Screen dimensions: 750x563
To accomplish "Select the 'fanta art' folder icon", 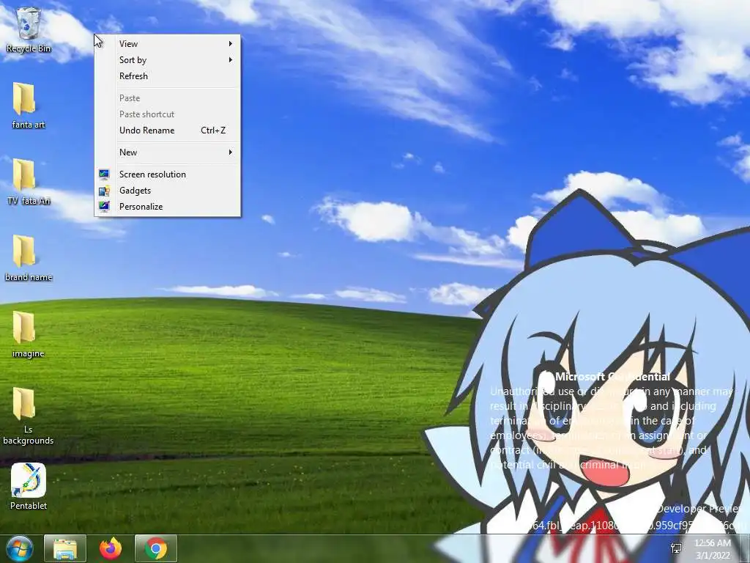I will pyautogui.click(x=24, y=98).
